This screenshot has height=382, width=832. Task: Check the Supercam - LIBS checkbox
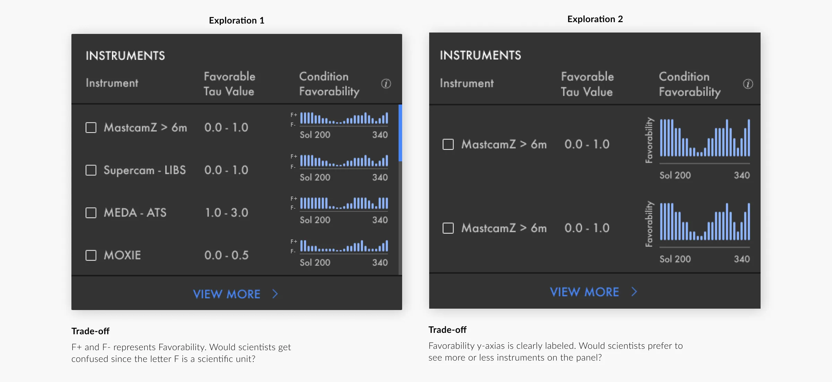pos(91,170)
